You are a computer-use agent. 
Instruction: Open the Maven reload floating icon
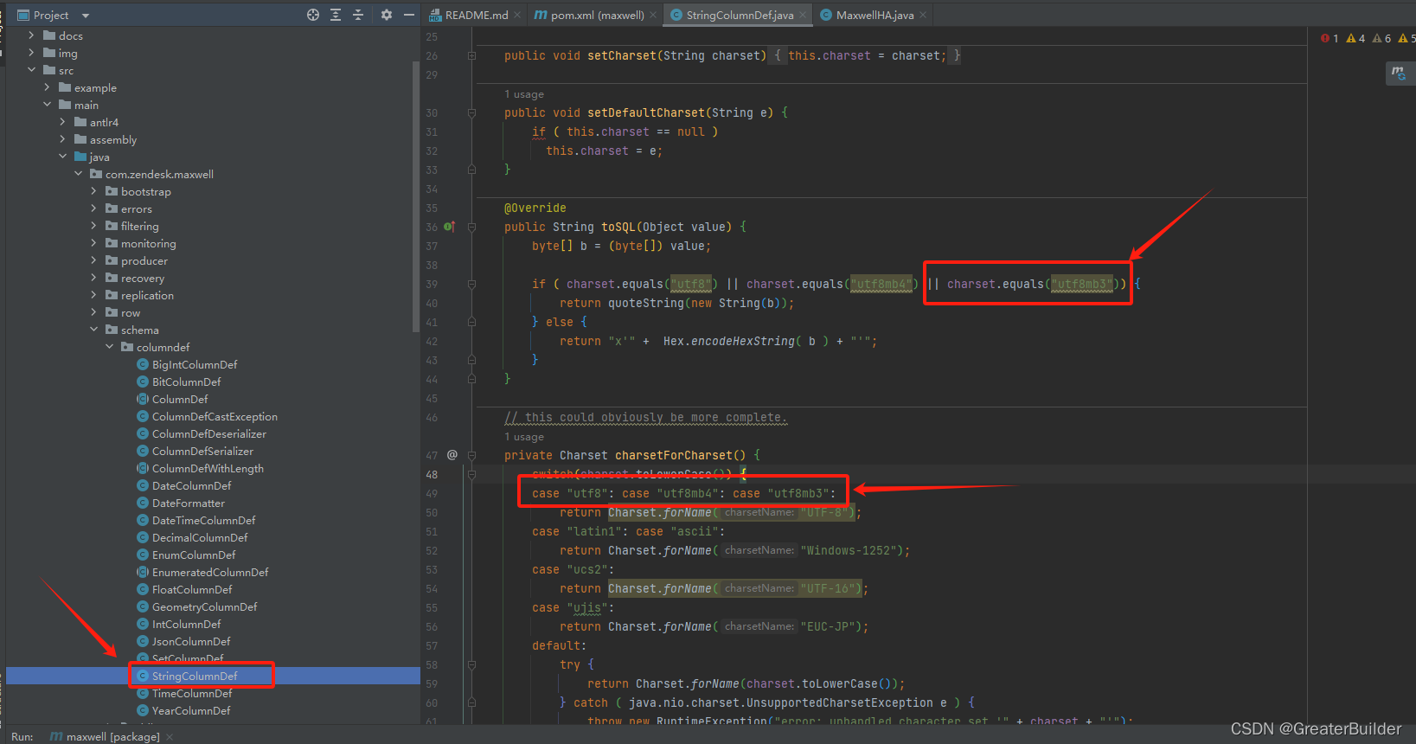(x=1399, y=74)
